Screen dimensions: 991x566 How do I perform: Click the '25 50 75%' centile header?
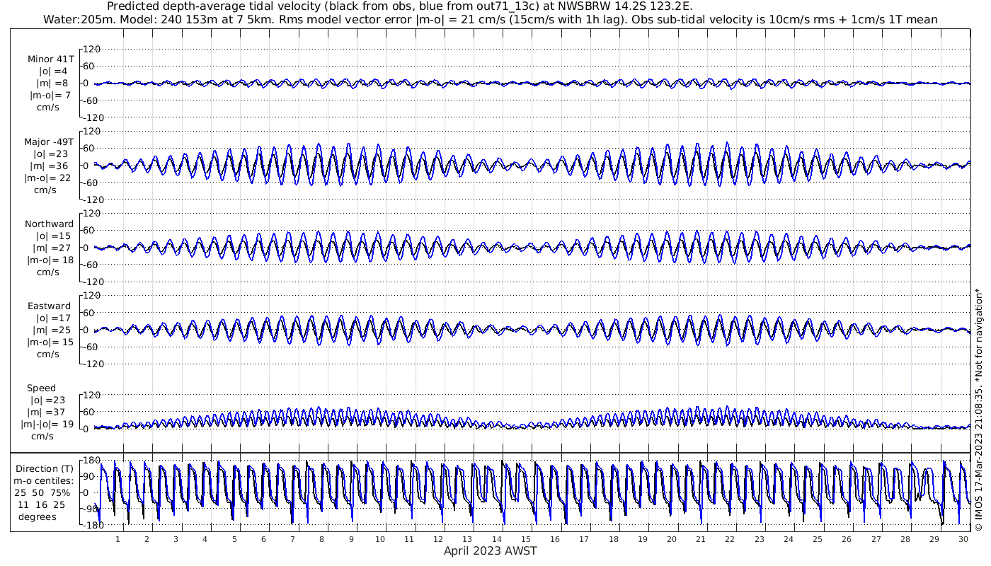click(x=44, y=493)
